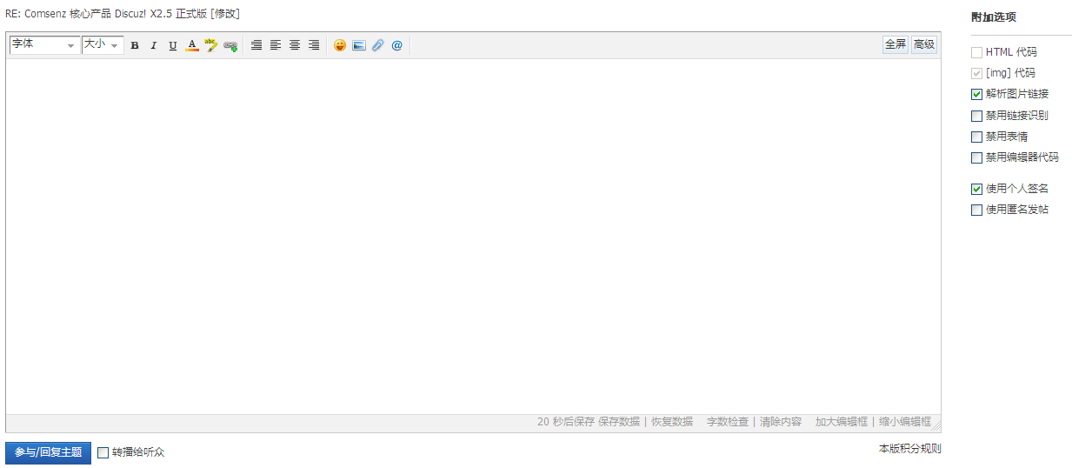Open the font color picker

[x=192, y=45]
